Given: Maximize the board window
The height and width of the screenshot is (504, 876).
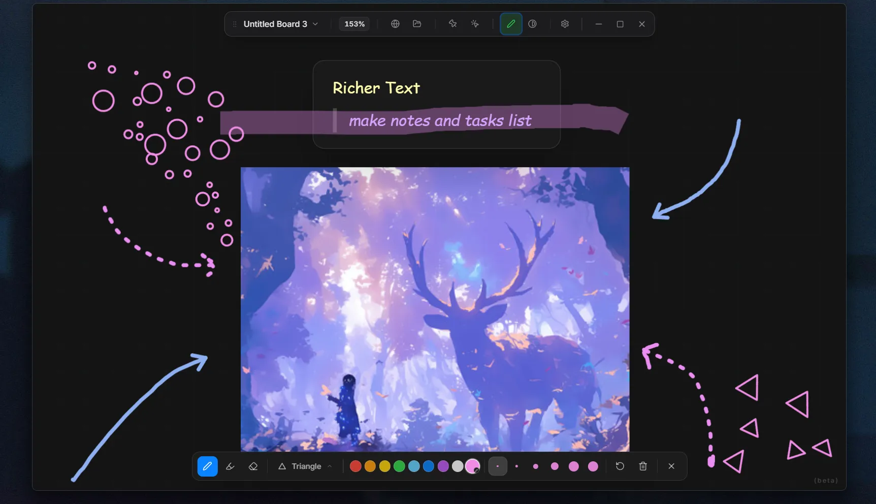Looking at the screenshot, I should pyautogui.click(x=620, y=24).
